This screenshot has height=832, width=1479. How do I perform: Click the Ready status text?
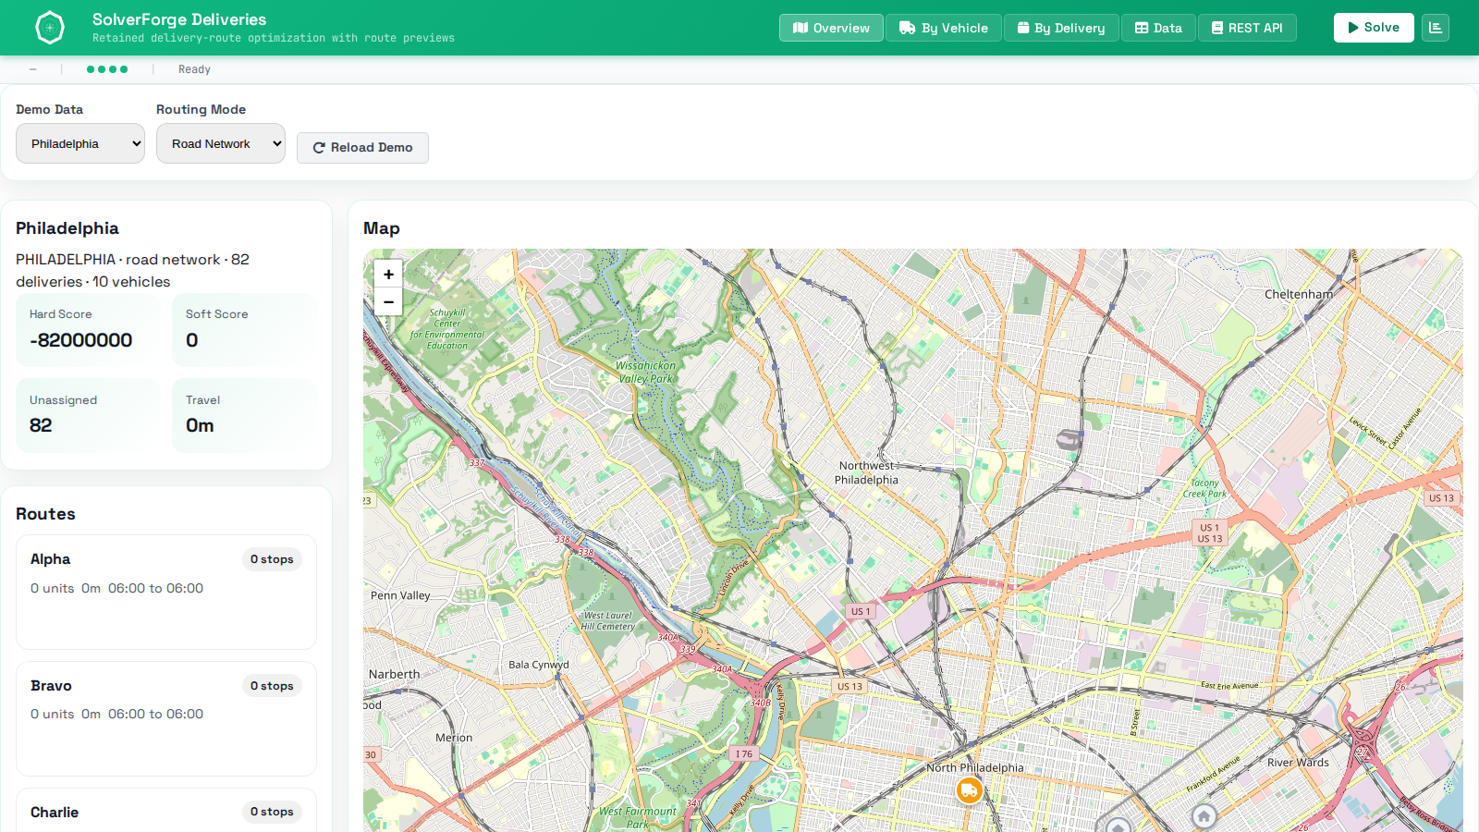click(x=194, y=69)
